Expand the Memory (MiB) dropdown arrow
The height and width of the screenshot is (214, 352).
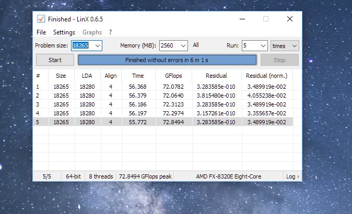point(183,46)
